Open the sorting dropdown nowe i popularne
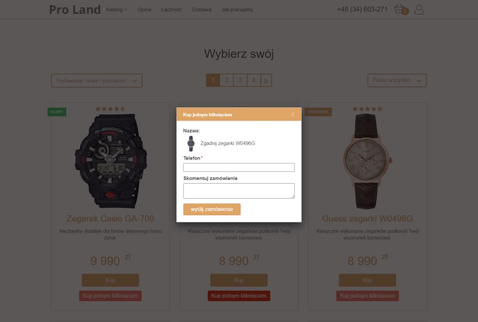The image size is (478, 322). [x=97, y=81]
